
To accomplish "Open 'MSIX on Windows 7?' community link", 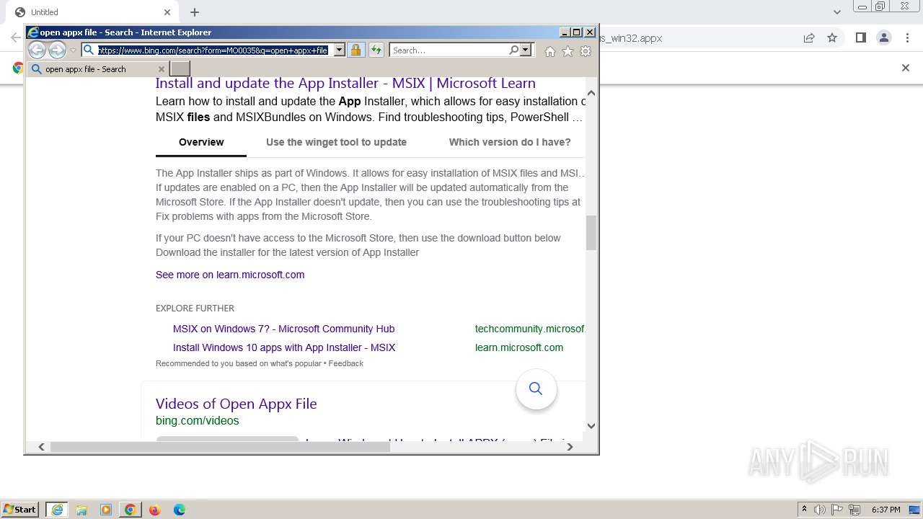I will pyautogui.click(x=283, y=329).
